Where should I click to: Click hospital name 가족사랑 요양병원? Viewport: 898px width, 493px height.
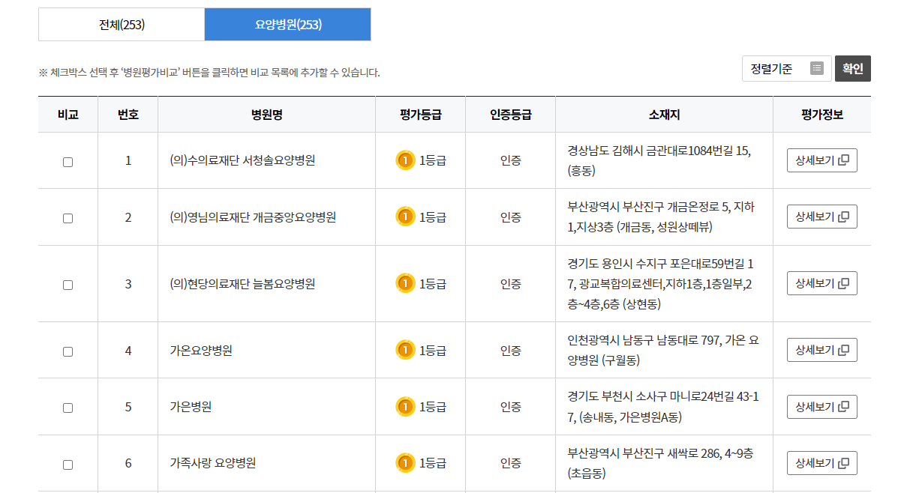pyautogui.click(x=212, y=463)
